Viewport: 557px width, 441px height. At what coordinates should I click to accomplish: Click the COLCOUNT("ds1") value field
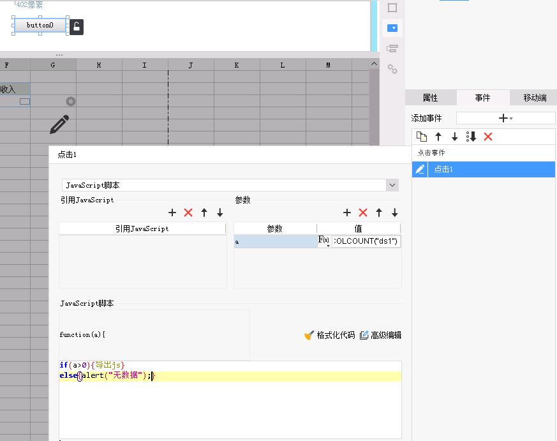click(x=366, y=241)
